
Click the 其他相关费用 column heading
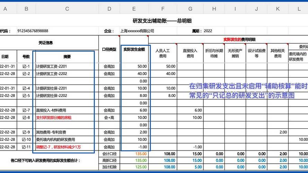coord(278,53)
